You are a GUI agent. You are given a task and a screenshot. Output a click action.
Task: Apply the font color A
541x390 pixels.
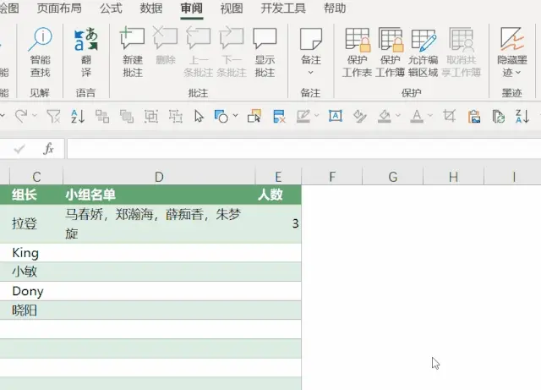pyautogui.click(x=417, y=117)
